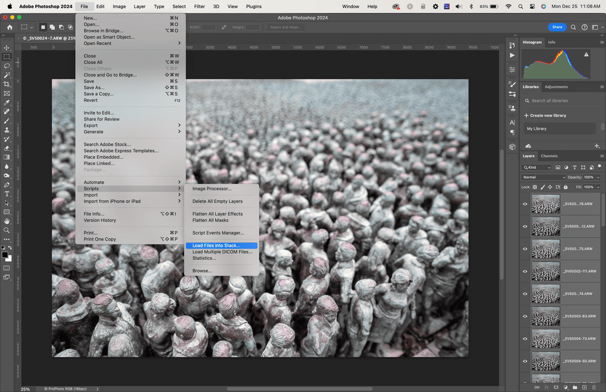Select the Hand tool
Viewport: 606px width, 392px height.
(x=7, y=221)
